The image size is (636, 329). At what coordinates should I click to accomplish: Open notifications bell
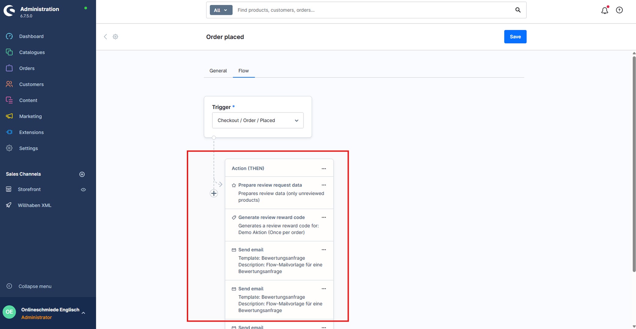coord(605,10)
